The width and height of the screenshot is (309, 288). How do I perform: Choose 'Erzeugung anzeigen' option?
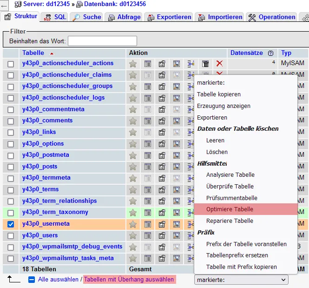tap(246, 106)
